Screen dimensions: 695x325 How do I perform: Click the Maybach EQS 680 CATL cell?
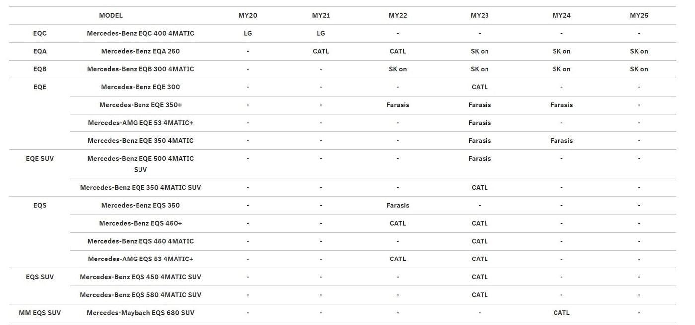tap(561, 313)
